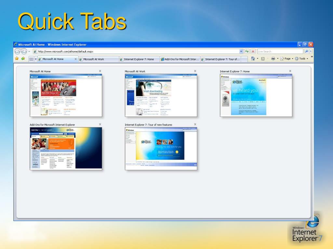Close the Microsoft At Work thumbnail

(x=195, y=71)
